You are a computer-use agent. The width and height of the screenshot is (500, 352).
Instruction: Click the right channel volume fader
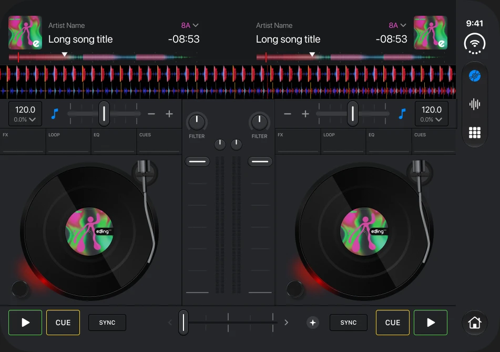(x=260, y=162)
